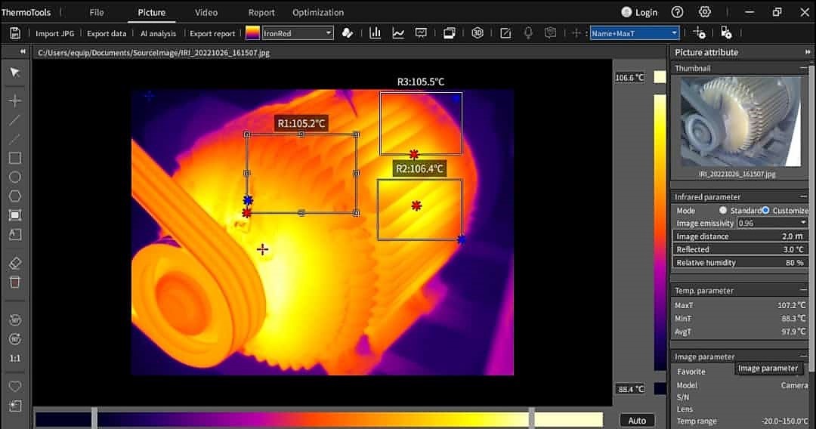Click the 106.6 °C upper limit field

point(629,78)
